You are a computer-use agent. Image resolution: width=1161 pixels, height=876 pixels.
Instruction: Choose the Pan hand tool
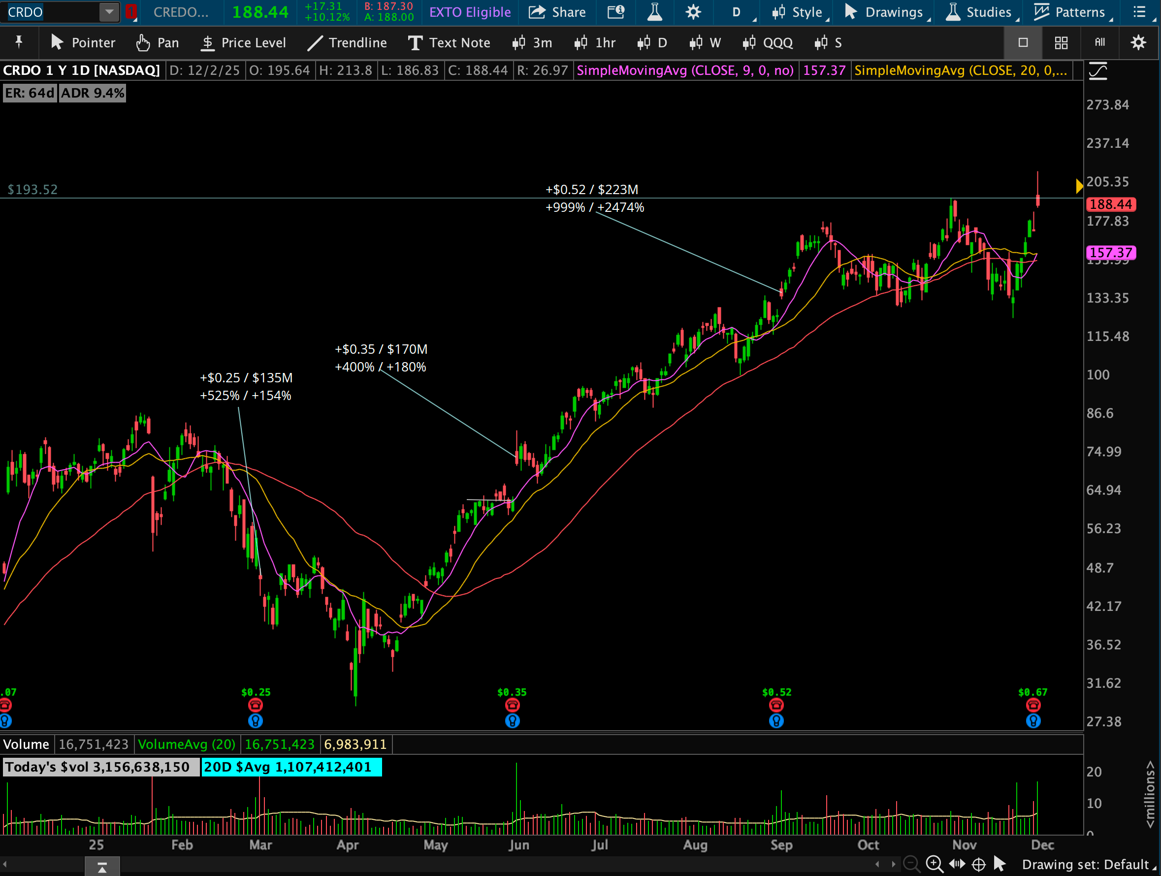[x=158, y=42]
